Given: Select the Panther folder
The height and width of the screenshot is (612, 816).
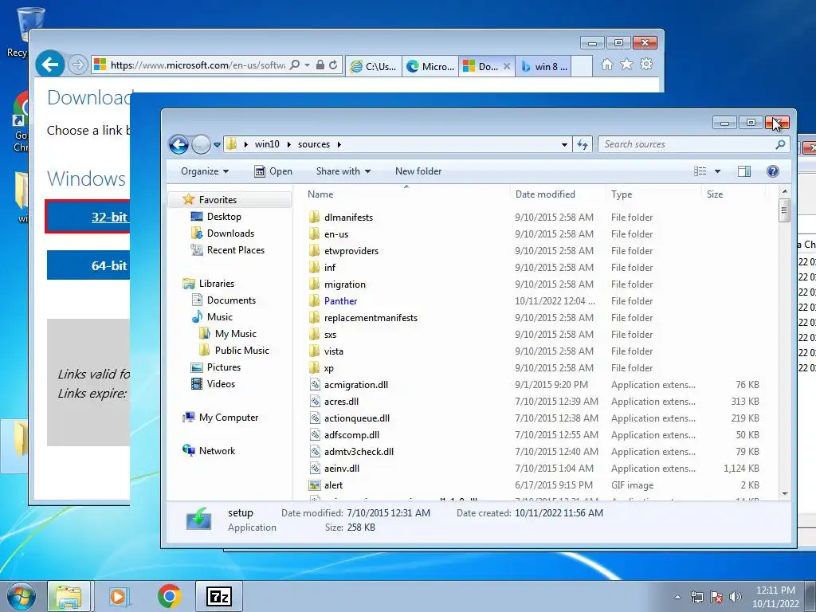Looking at the screenshot, I should tap(340, 300).
